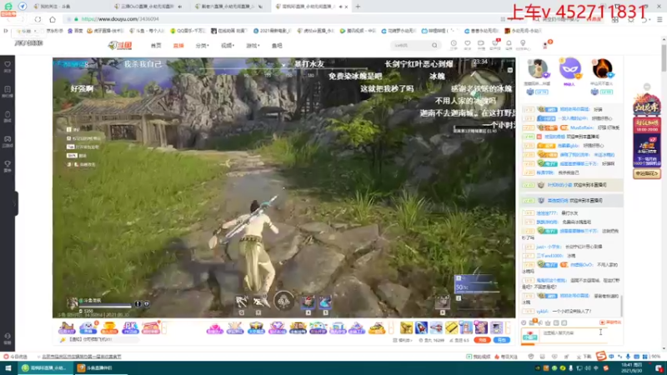Expand the bookmarks bar sidebar arrow
The height and width of the screenshot is (375, 667).
[x=6, y=31]
